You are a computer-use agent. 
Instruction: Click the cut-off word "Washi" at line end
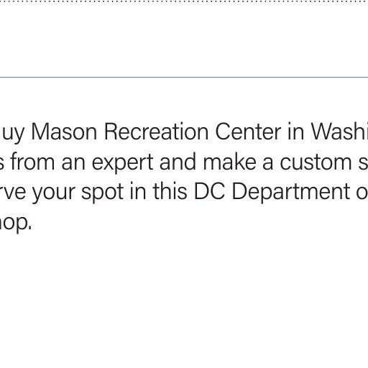pyautogui.click(x=339, y=132)
